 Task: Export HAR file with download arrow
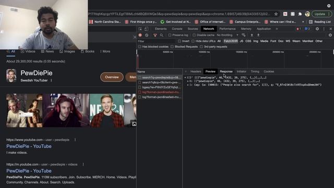point(258,35)
